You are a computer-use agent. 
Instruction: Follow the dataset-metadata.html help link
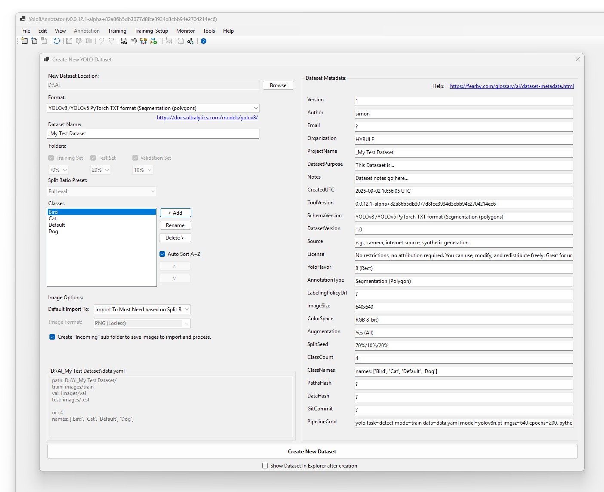point(512,86)
